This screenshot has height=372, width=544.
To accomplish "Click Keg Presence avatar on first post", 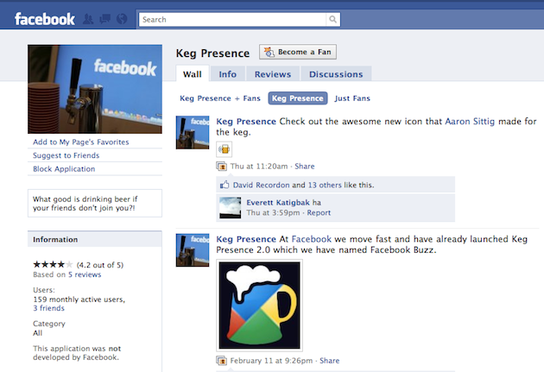I will 193,132.
